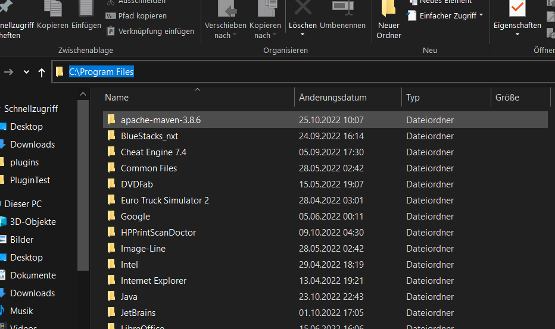Click date 24.09.2022 16:14
Viewport: 555px width, 329px height.
(x=331, y=136)
